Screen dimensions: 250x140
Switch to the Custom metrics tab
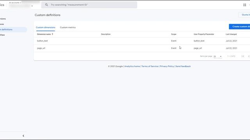coord(68,28)
